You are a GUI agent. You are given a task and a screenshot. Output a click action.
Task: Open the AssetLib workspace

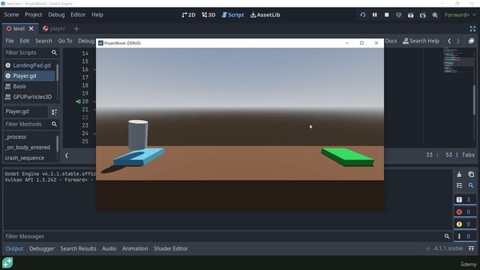tap(265, 15)
